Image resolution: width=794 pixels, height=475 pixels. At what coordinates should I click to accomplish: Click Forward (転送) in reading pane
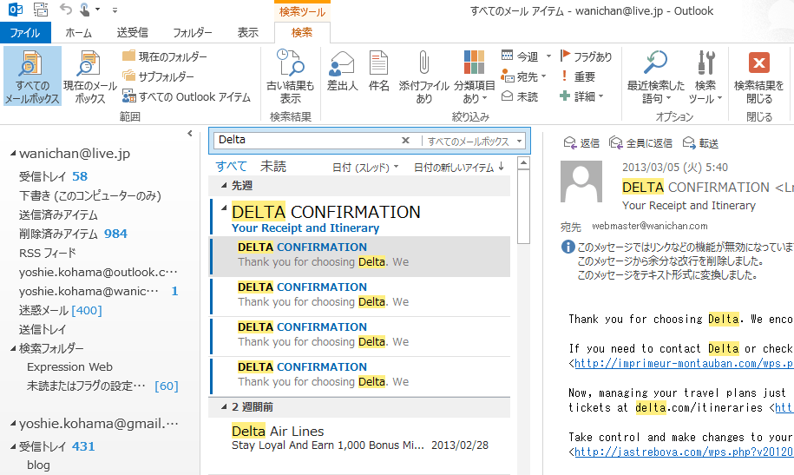(700, 143)
